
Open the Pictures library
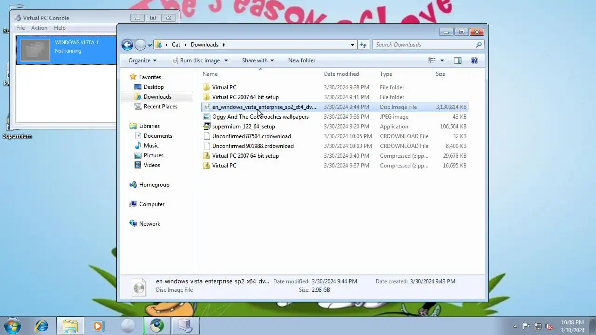(153, 155)
